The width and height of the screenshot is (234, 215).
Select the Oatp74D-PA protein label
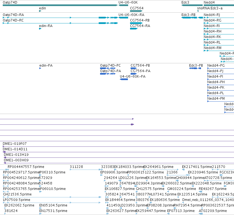[111, 71]
